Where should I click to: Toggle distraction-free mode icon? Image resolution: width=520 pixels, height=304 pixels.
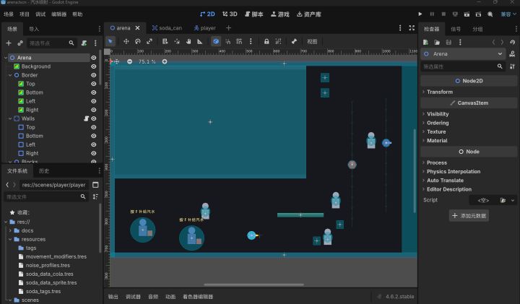[412, 28]
